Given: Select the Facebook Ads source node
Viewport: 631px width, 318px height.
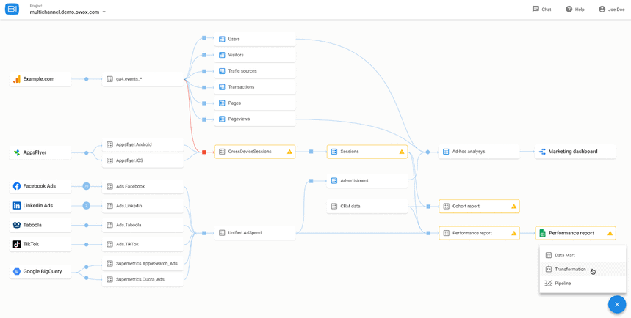Looking at the screenshot, I should [40, 186].
